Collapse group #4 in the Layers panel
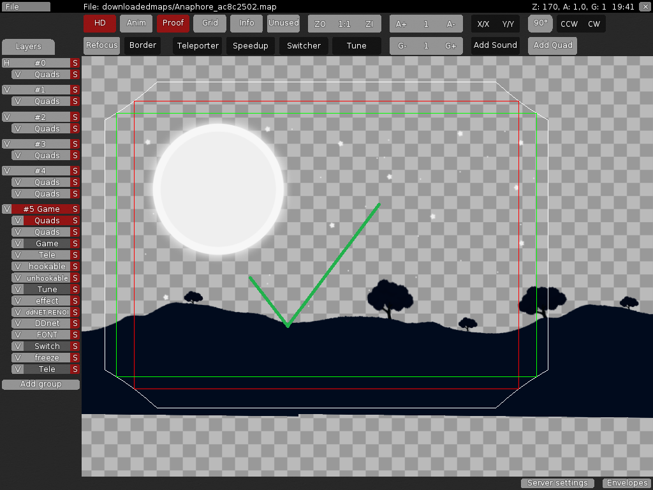 click(8, 170)
